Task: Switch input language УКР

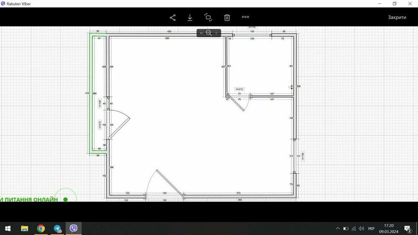Action: click(371, 229)
